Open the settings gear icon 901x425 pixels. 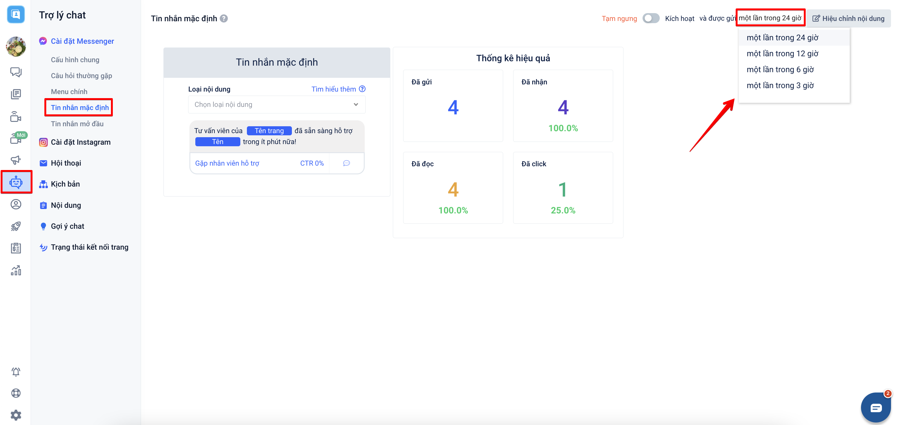pyautogui.click(x=16, y=415)
